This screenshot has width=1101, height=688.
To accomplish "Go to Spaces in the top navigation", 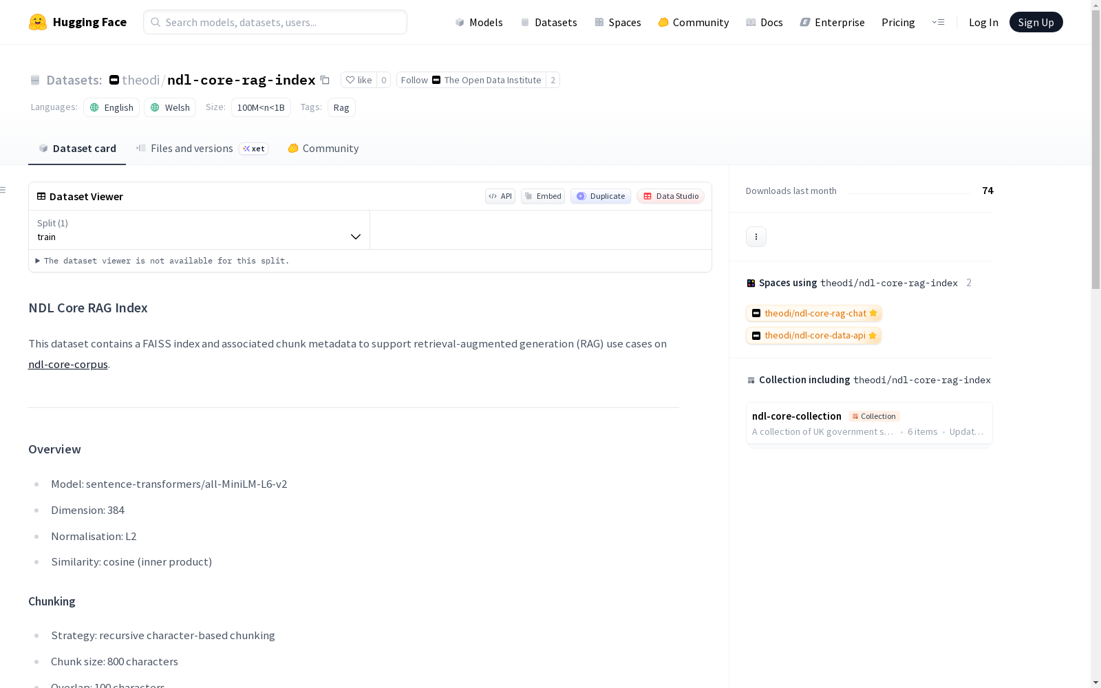I will click(x=617, y=22).
